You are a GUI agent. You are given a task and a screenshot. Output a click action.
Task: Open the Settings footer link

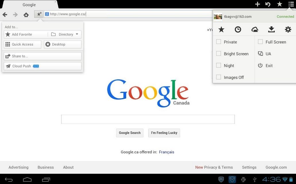tap(249, 167)
